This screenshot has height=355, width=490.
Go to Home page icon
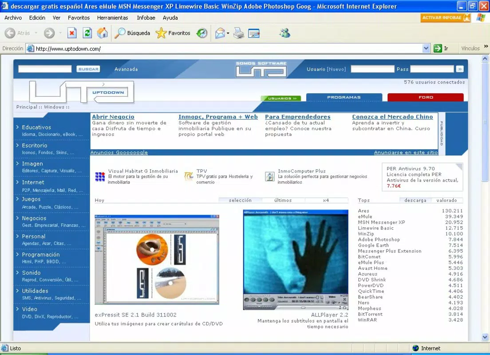click(x=102, y=33)
